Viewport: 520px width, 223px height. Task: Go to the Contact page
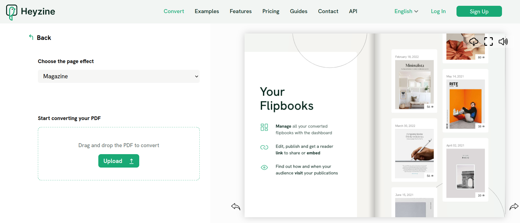click(328, 11)
